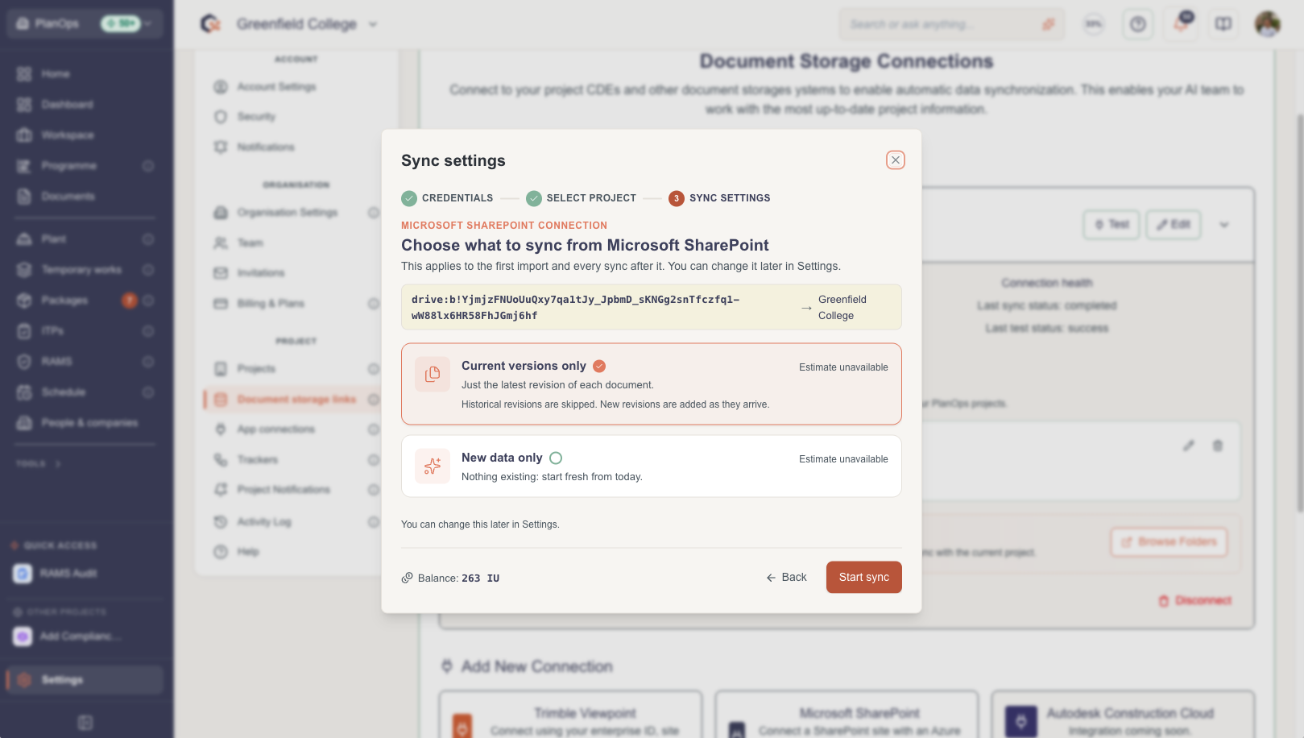Open the PlanOps workspace switcher
This screenshot has height=738, width=1304.
coord(85,24)
